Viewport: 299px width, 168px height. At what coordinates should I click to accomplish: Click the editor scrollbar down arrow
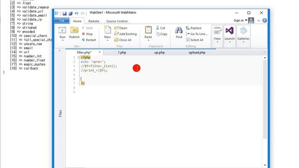[x=265, y=165]
